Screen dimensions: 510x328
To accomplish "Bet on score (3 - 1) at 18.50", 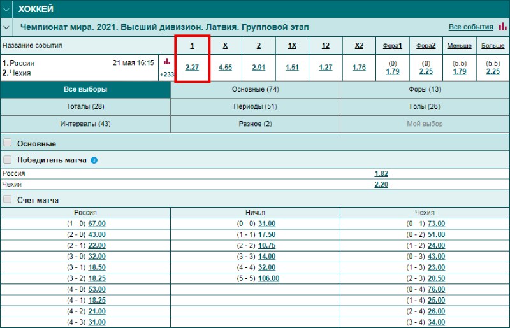I will pyautogui.click(x=97, y=267).
